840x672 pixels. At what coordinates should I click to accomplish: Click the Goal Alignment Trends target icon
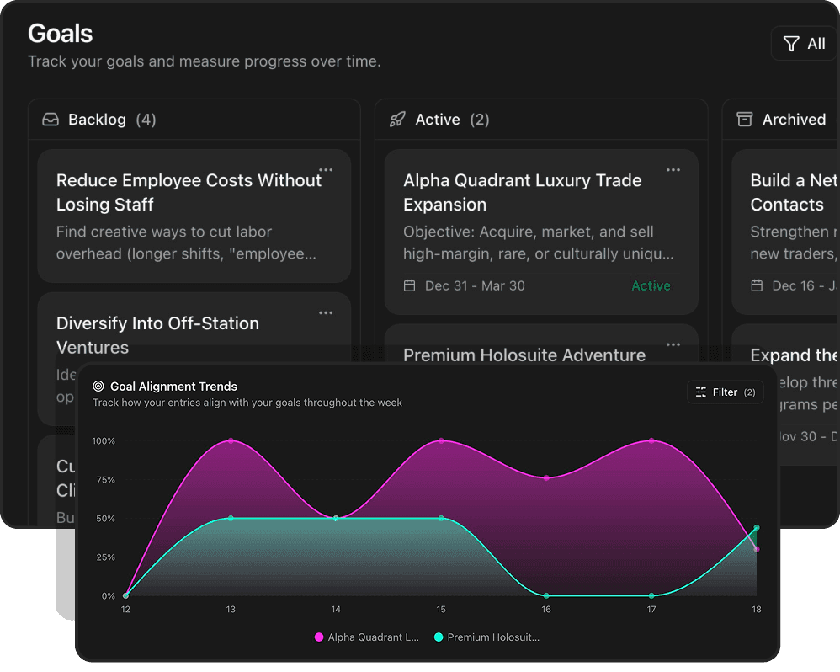coord(98,387)
